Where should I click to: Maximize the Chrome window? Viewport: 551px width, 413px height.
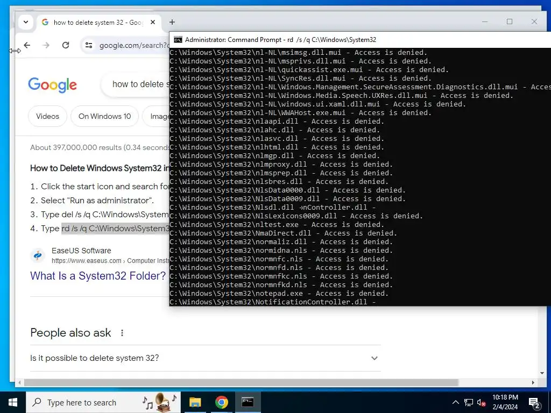pyautogui.click(x=510, y=22)
